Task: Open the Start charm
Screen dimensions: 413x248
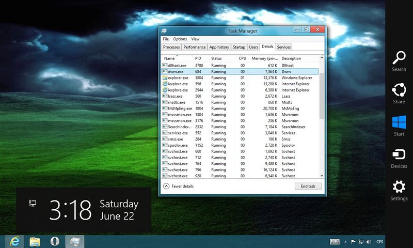Action: point(399,126)
